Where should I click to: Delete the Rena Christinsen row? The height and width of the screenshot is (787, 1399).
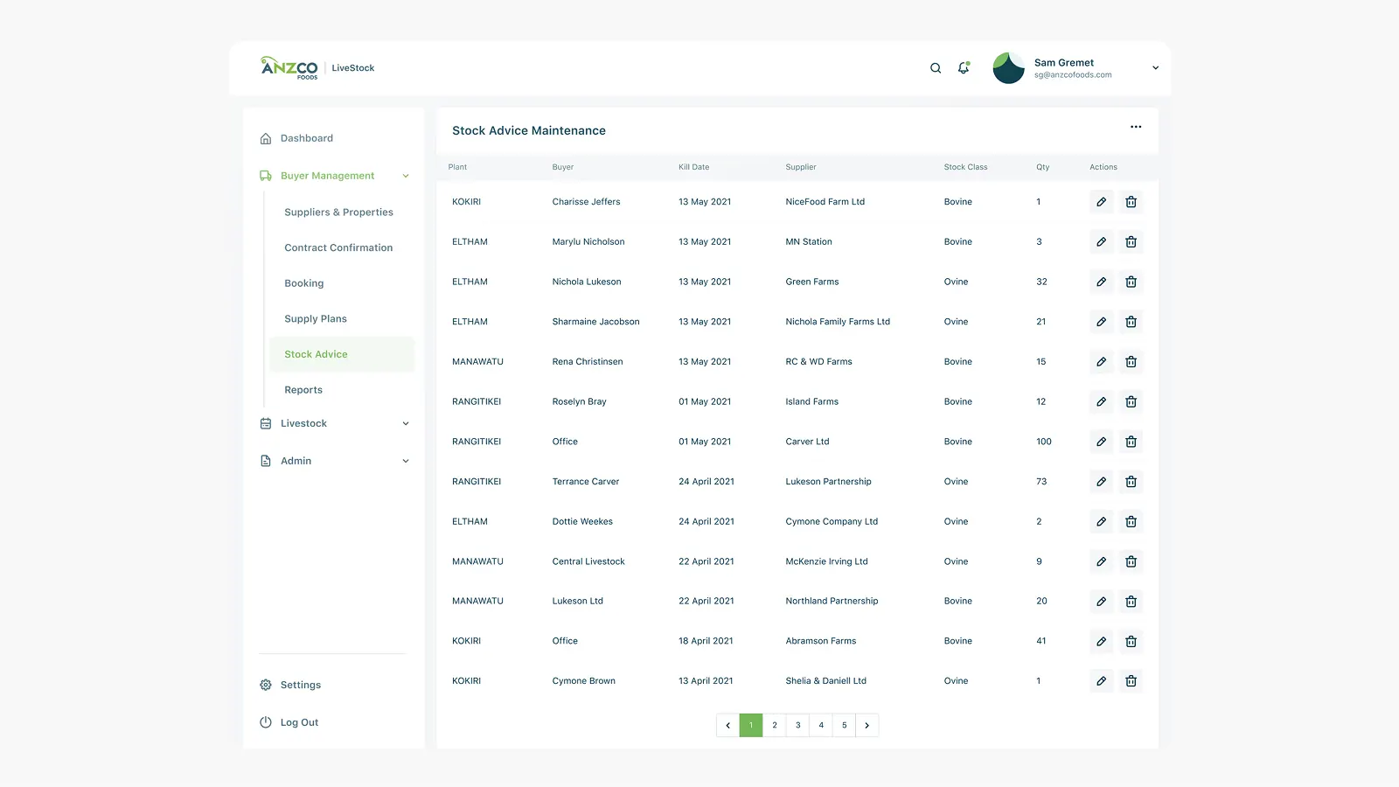pyautogui.click(x=1131, y=362)
